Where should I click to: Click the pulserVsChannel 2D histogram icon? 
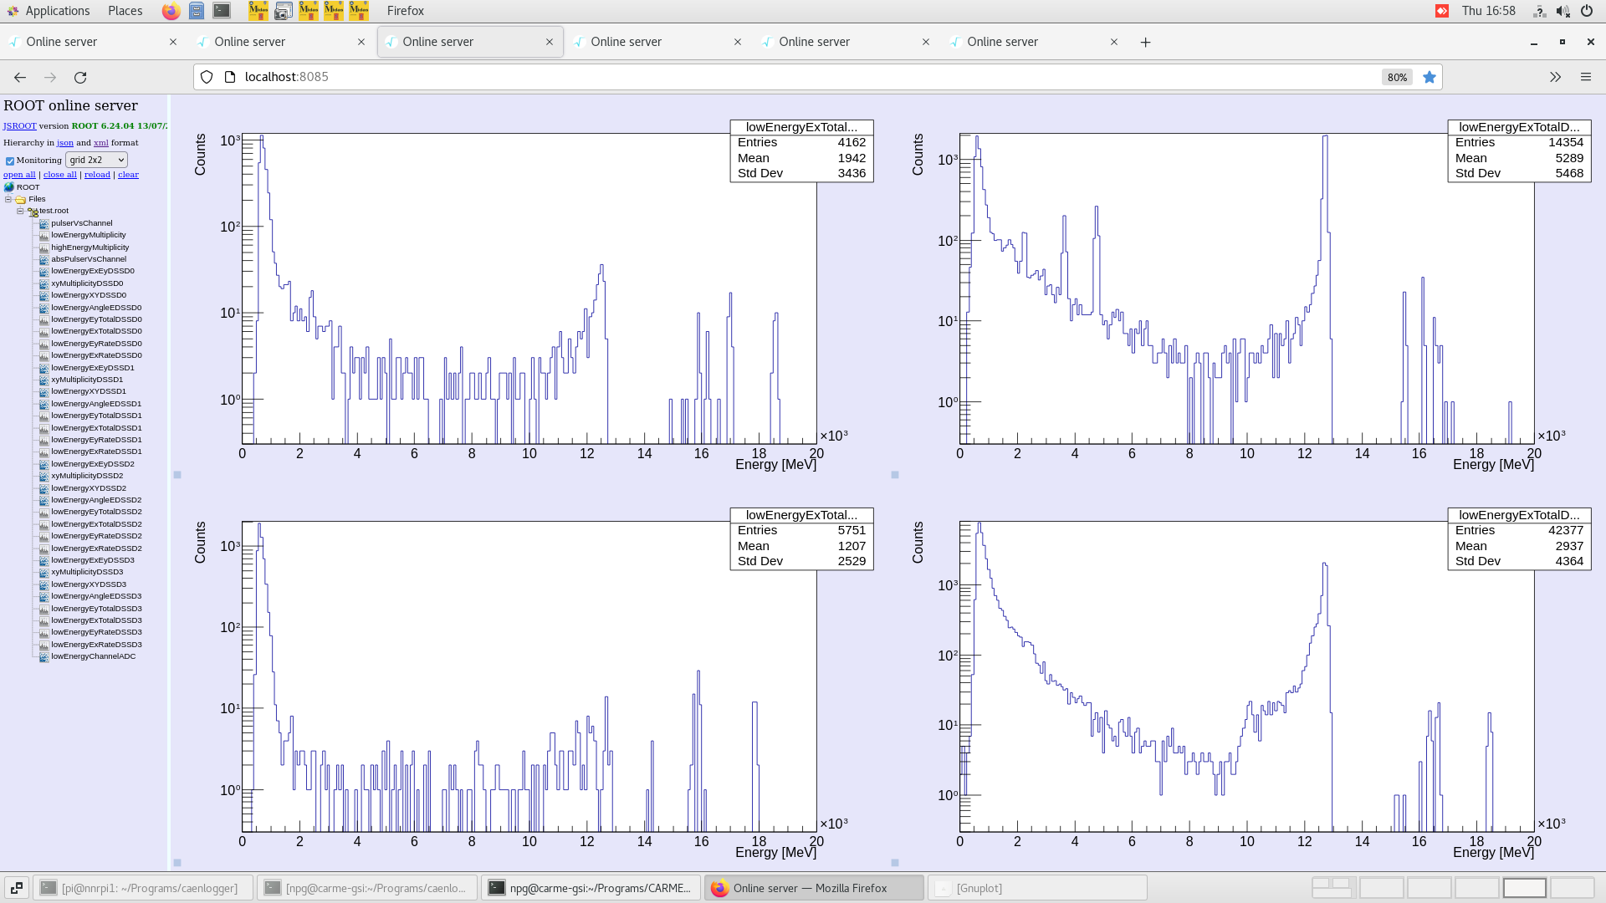tap(43, 223)
